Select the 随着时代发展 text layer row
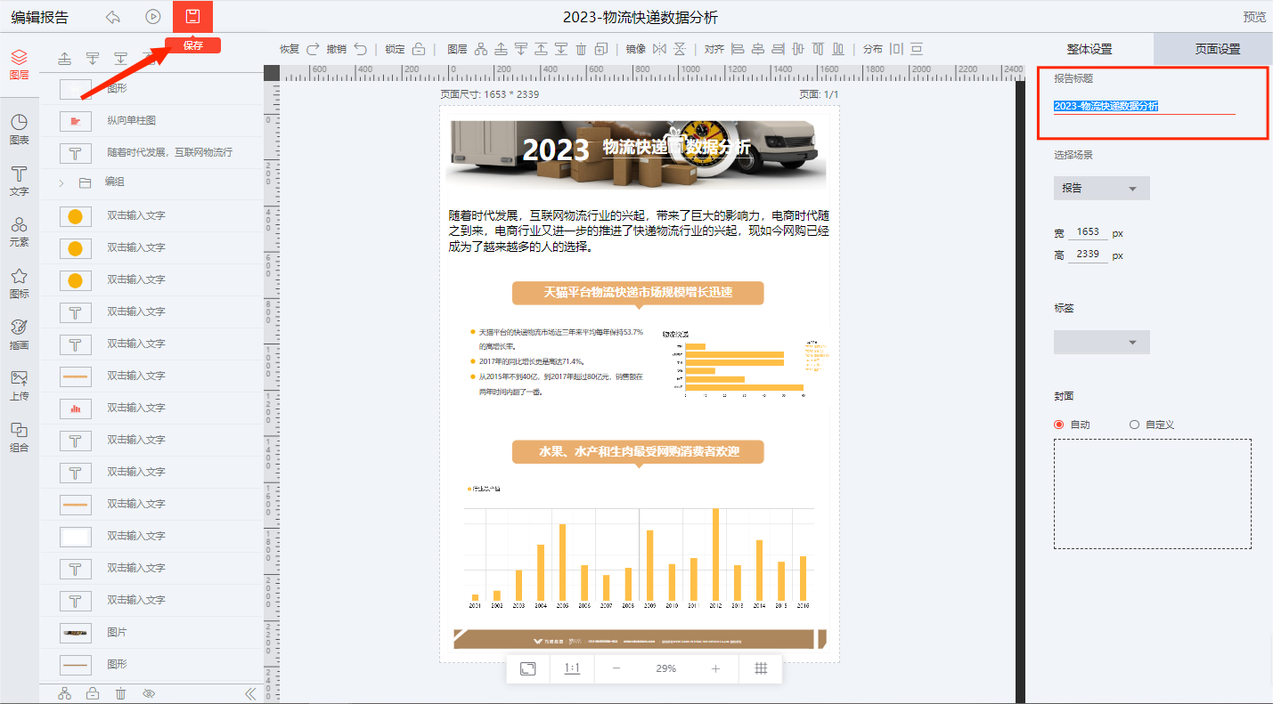Viewport: 1273px width, 704px height. 151,152
